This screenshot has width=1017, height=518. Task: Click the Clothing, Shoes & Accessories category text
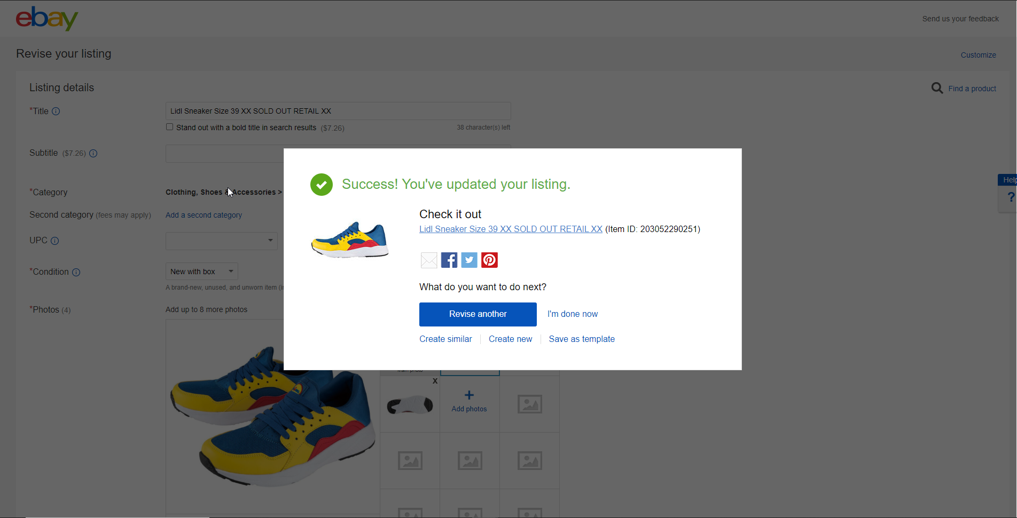pos(223,192)
